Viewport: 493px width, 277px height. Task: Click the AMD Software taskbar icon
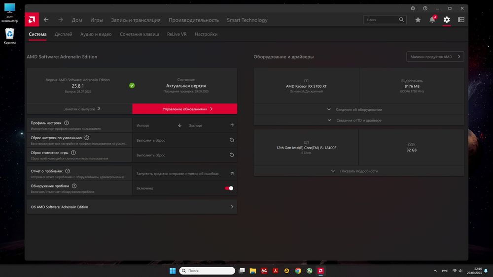[x=321, y=271]
